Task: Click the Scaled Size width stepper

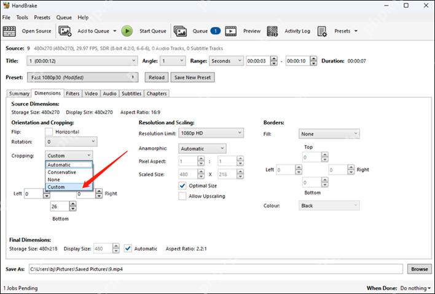Action: coord(201,174)
